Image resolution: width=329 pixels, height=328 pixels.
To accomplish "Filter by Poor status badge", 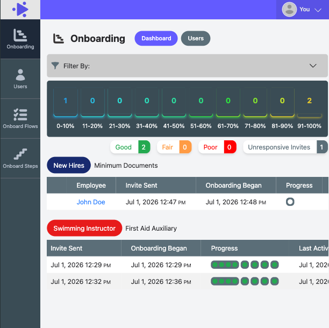I will (x=217, y=147).
